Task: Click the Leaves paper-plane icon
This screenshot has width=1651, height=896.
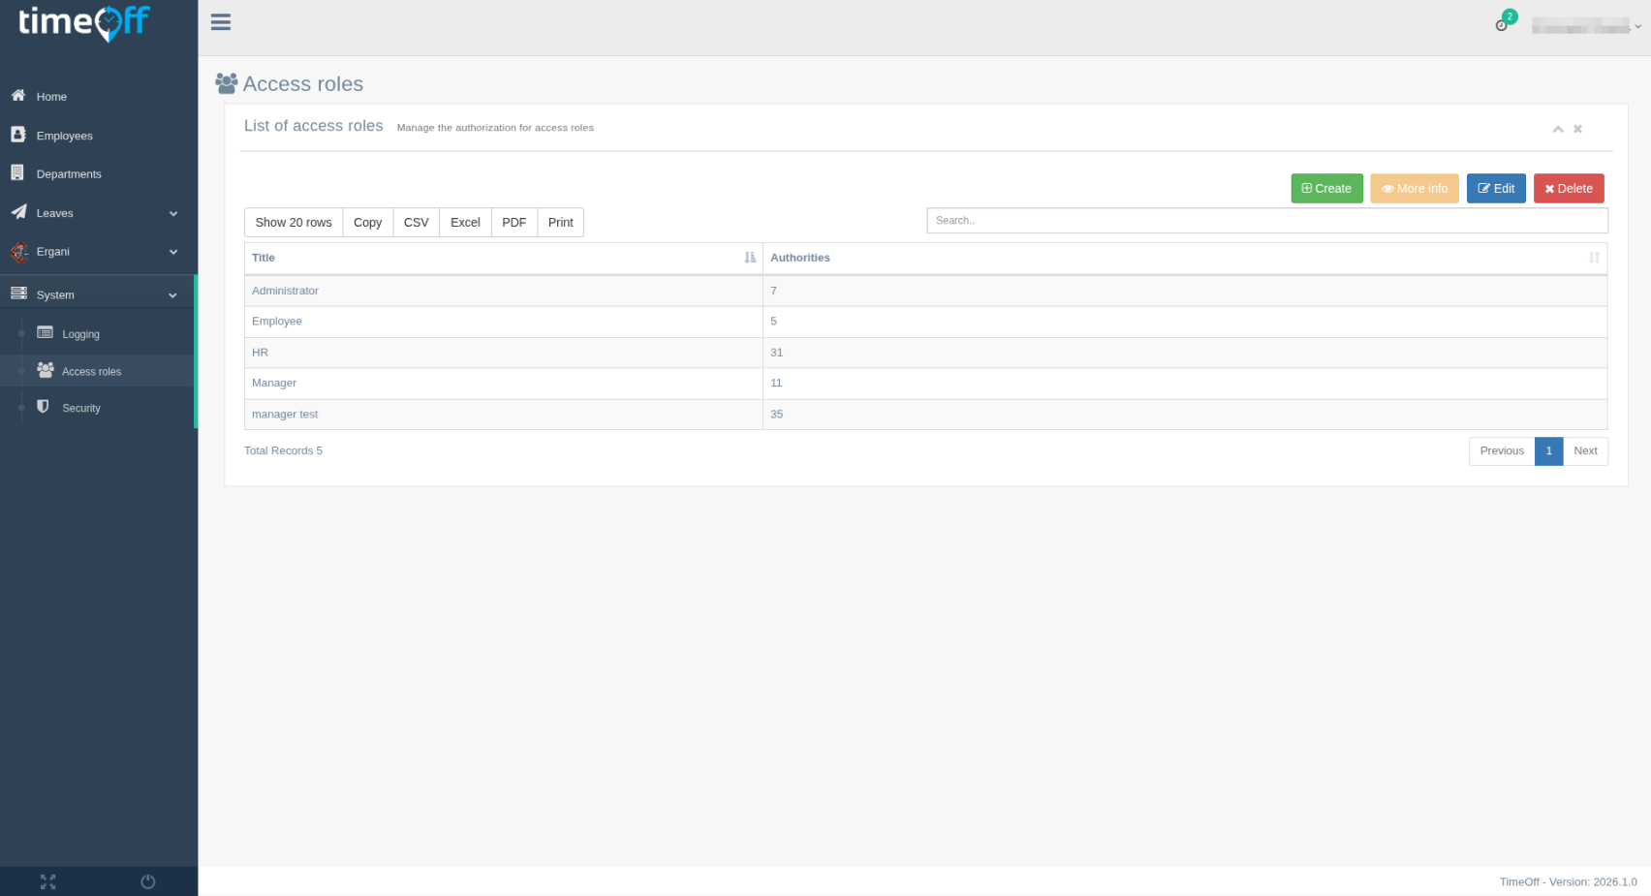Action: (x=17, y=212)
